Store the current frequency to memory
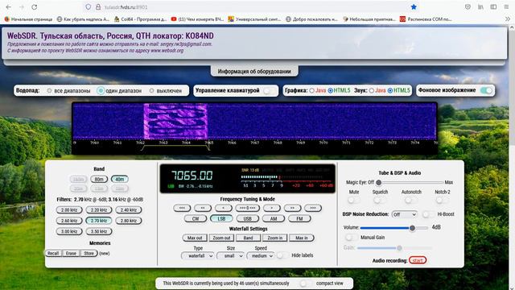 [x=89, y=253]
